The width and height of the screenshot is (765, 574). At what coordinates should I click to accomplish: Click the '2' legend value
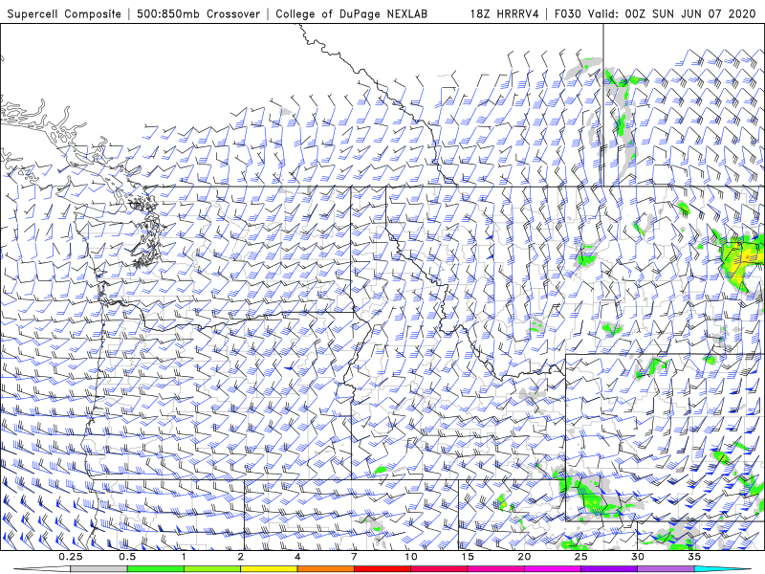click(x=241, y=557)
